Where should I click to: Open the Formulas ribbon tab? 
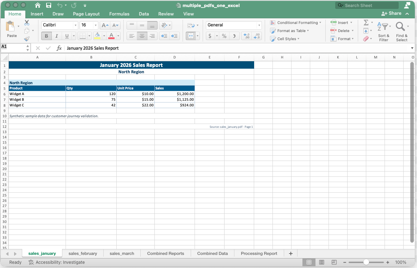(119, 14)
